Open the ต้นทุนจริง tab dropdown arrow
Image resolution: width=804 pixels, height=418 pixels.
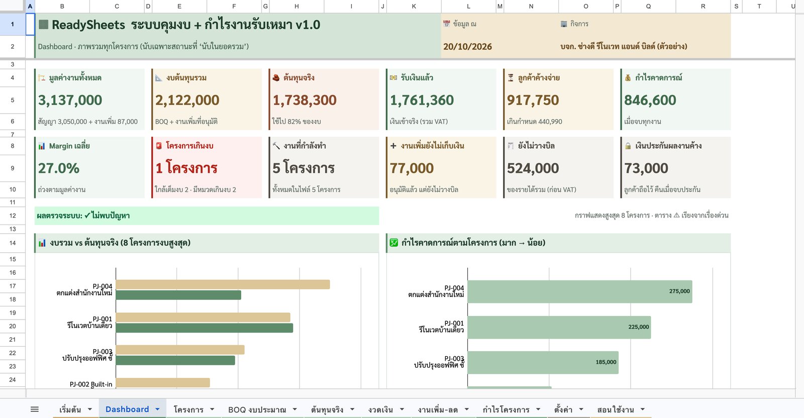352,409
